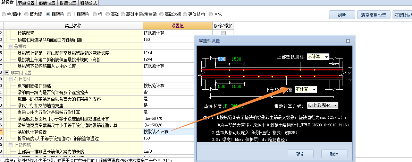
Task: Click the 类型名称 column header
Action: (73, 26)
